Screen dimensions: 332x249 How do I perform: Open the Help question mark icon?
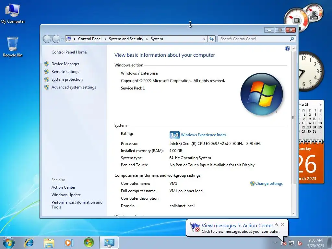pos(287,48)
